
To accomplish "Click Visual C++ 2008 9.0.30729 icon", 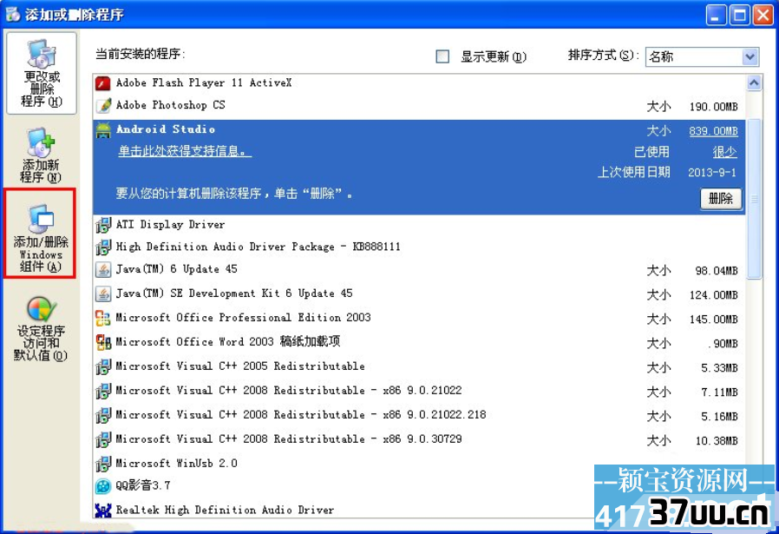I will (103, 439).
